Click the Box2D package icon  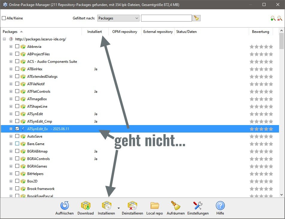tap(23, 181)
